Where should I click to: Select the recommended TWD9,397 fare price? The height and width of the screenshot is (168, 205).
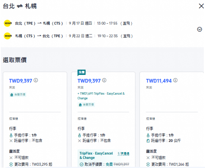(89, 81)
